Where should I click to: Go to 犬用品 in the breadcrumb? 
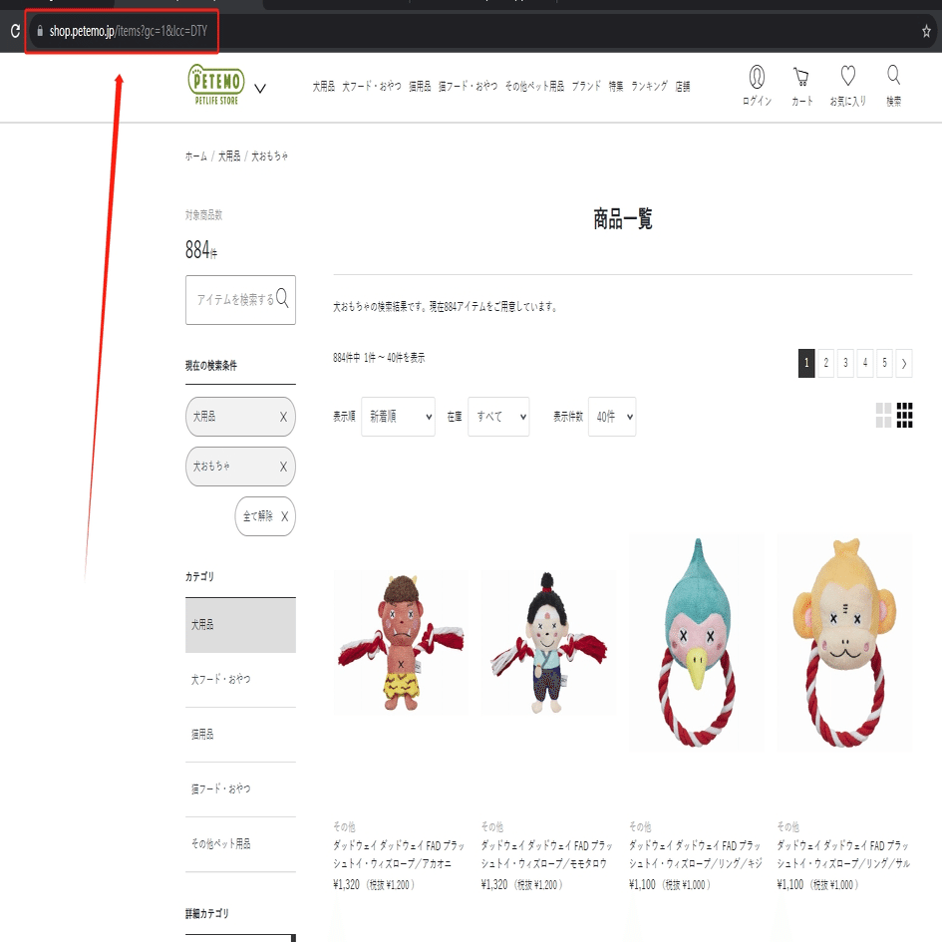(229, 157)
